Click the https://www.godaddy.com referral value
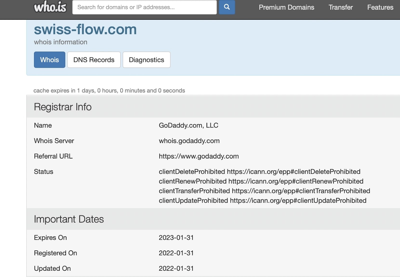 pos(199,156)
